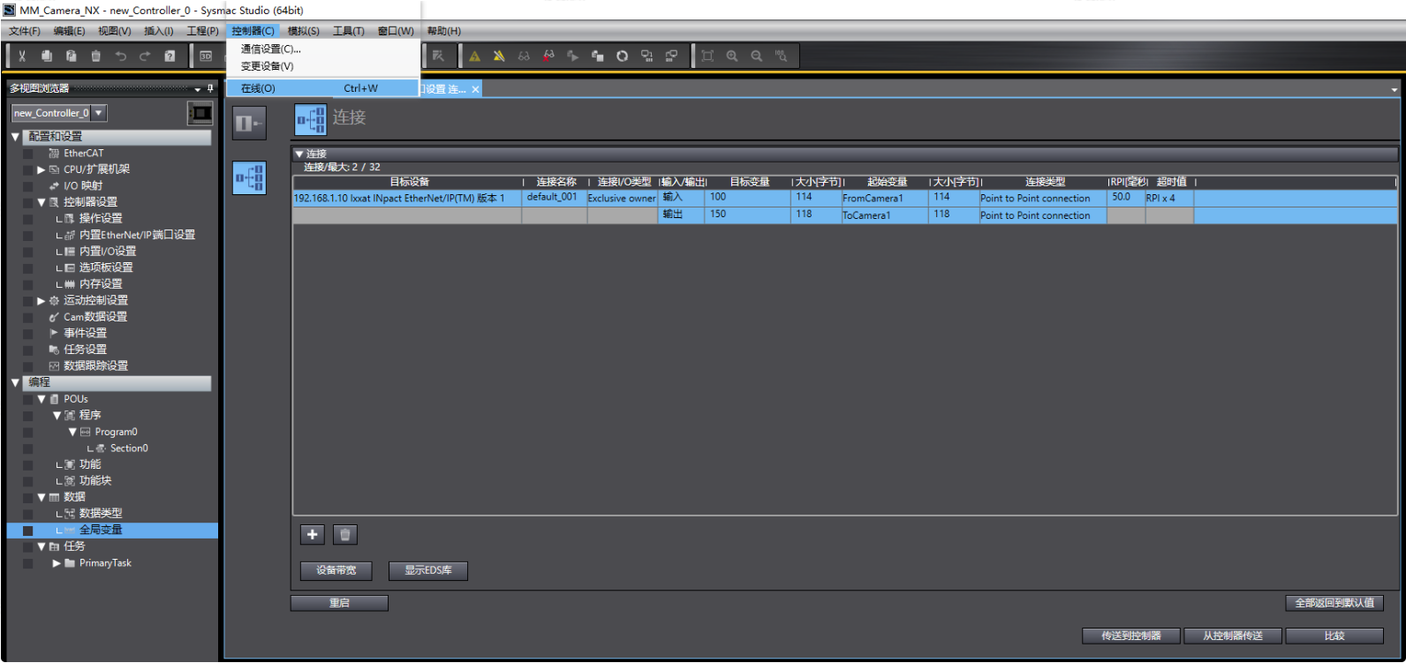Viewport: 1406px width, 663px height.
Task: Click the 显示EDS库 button
Action: 427,570
